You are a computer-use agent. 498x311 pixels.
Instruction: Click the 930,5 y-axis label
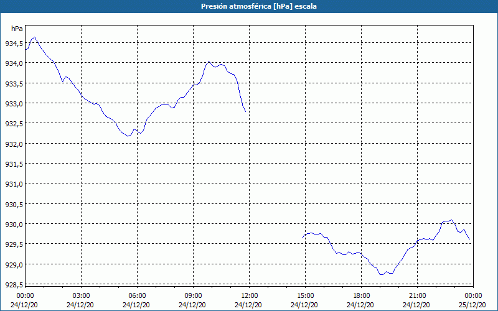[14, 205]
